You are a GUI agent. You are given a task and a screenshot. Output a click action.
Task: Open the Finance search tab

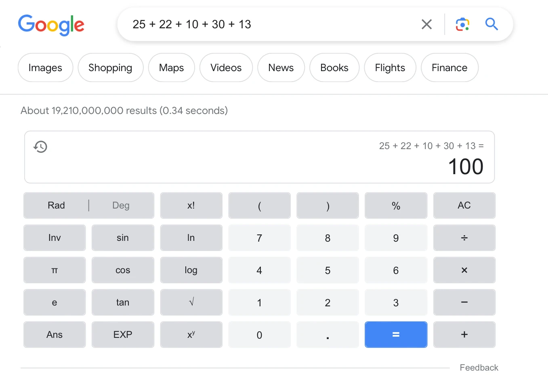(449, 67)
